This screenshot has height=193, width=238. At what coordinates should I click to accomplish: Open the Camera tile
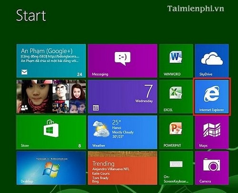tap(212, 168)
